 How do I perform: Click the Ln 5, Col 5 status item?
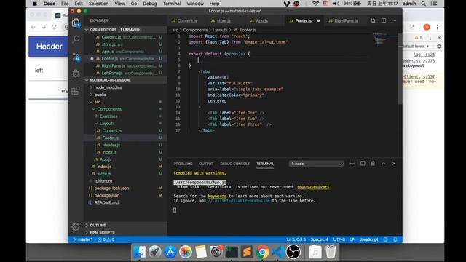coord(296,239)
